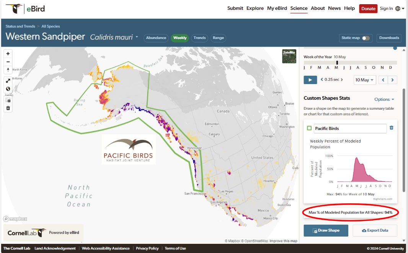Decrease animation speed from 0.25 sec

322,79
